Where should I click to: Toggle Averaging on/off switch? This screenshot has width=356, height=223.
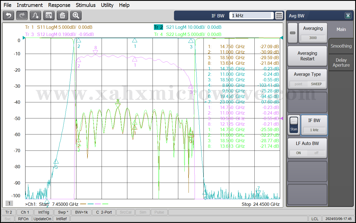pyautogui.click(x=293, y=33)
